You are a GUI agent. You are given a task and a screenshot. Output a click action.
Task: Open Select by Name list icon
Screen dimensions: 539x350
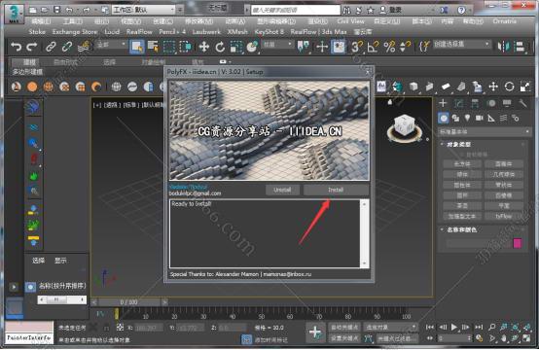point(153,47)
